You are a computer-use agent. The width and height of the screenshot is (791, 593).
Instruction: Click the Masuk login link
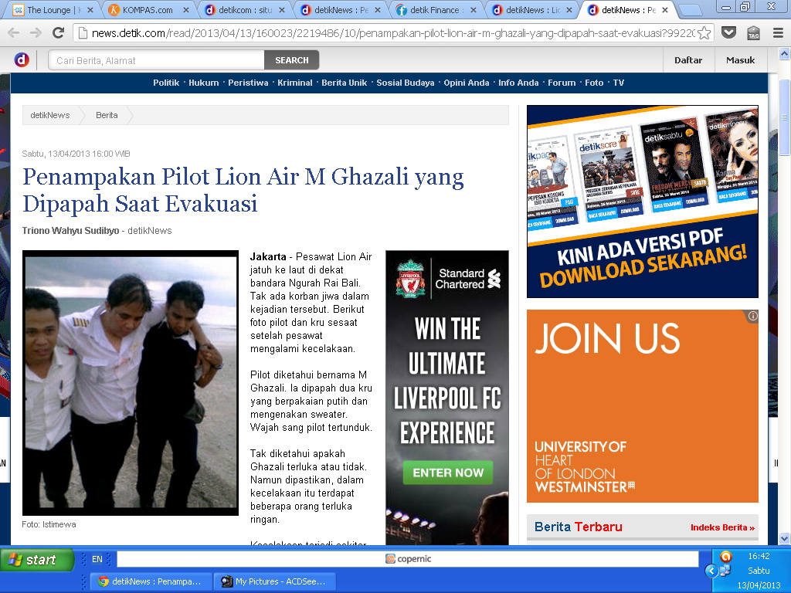click(x=740, y=60)
